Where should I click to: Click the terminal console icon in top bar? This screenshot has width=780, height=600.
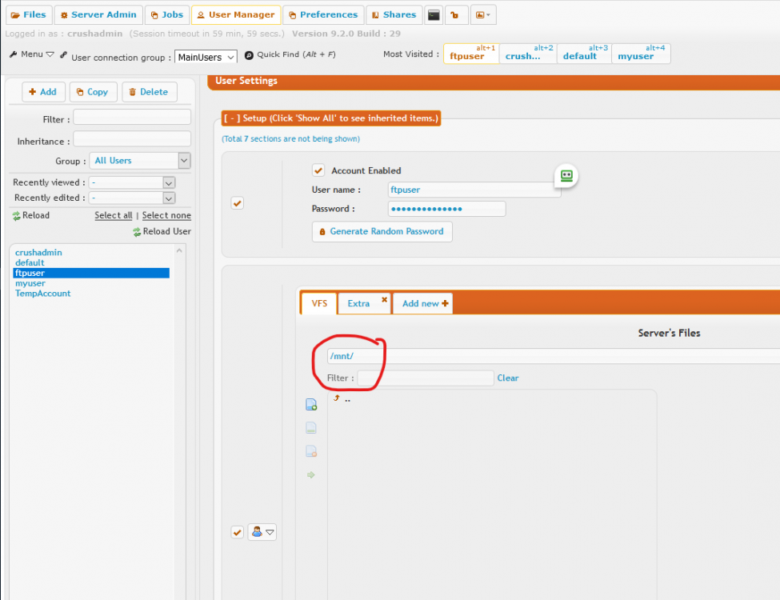[434, 15]
